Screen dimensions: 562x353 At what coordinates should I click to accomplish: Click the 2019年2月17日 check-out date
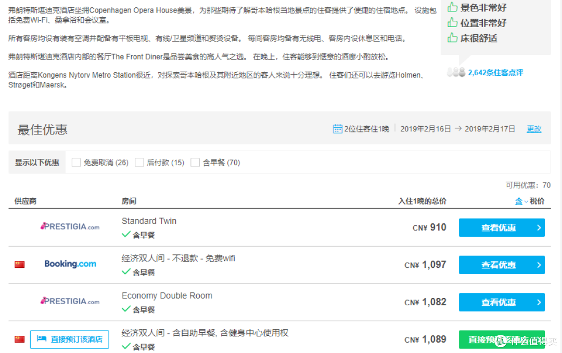[x=490, y=129]
